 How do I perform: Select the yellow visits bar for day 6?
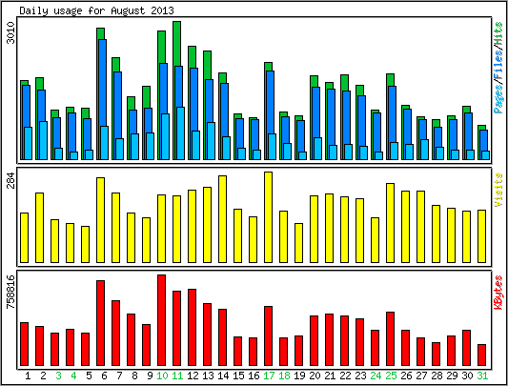[x=100, y=220]
